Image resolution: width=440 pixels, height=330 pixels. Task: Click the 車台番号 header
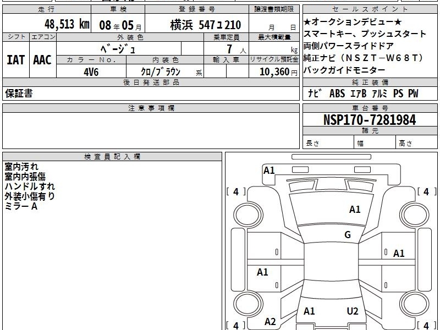coord(370,108)
